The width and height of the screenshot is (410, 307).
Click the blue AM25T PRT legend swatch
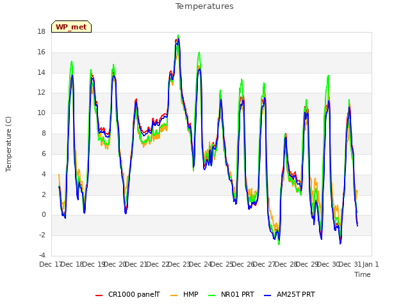[x=268, y=295]
